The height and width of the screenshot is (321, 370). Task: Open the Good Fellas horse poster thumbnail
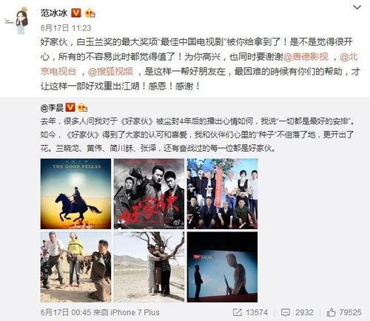point(75,194)
